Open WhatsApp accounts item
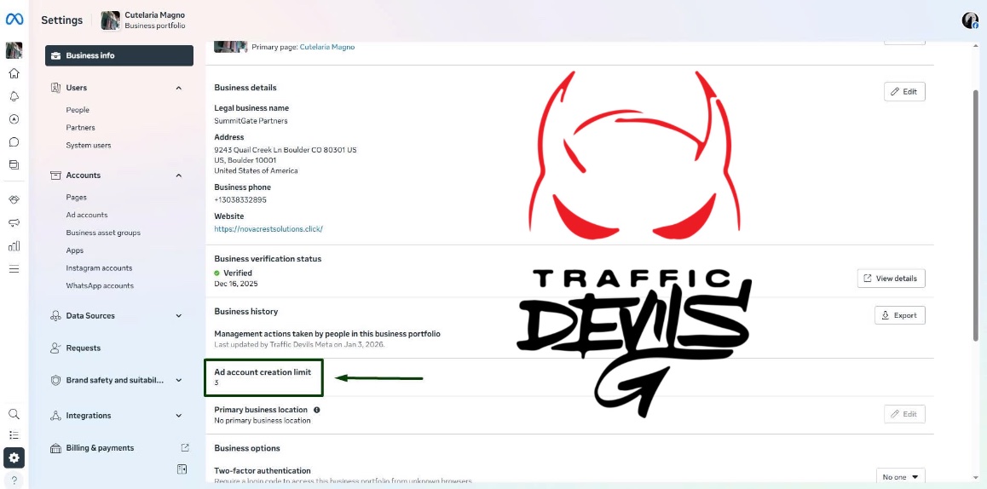 pos(100,285)
